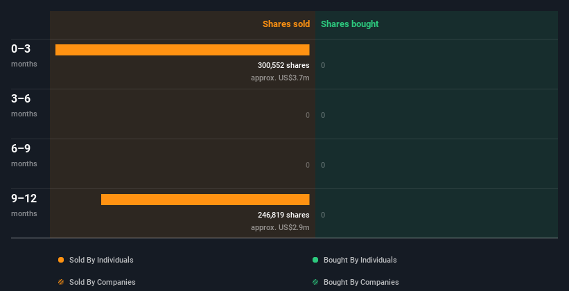Click the 9–12 months row label

[x=24, y=205]
